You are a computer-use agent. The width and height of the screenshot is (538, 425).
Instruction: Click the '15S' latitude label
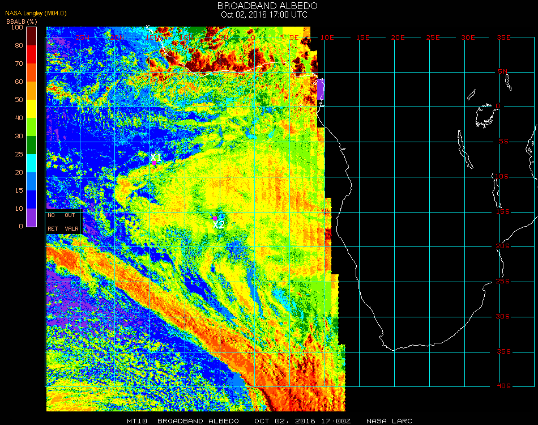click(503, 211)
